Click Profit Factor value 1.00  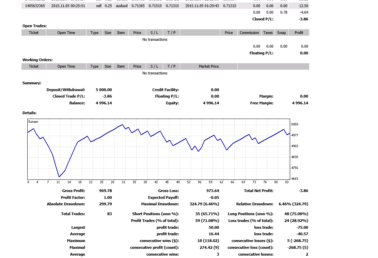108,197
